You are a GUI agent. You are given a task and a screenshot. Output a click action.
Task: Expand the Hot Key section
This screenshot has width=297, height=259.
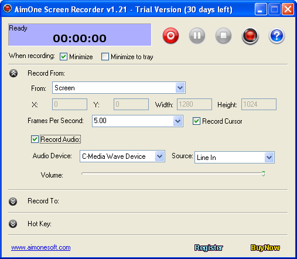click(13, 224)
